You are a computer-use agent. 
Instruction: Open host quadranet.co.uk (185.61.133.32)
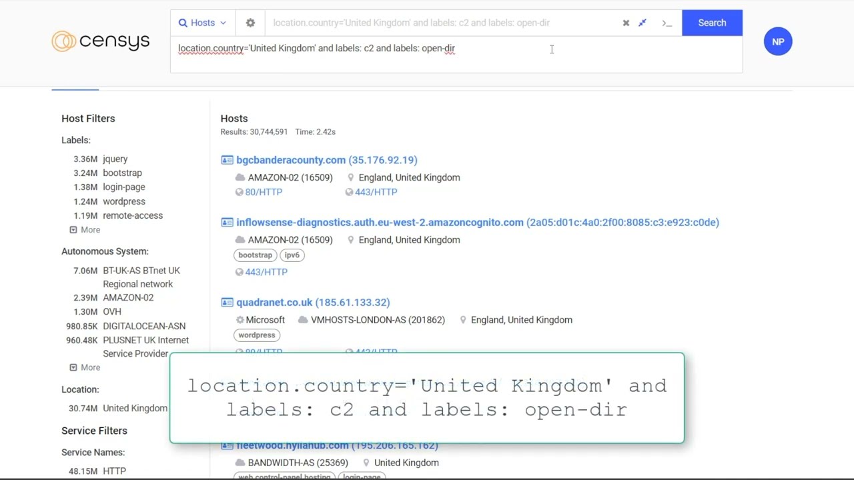(x=313, y=303)
